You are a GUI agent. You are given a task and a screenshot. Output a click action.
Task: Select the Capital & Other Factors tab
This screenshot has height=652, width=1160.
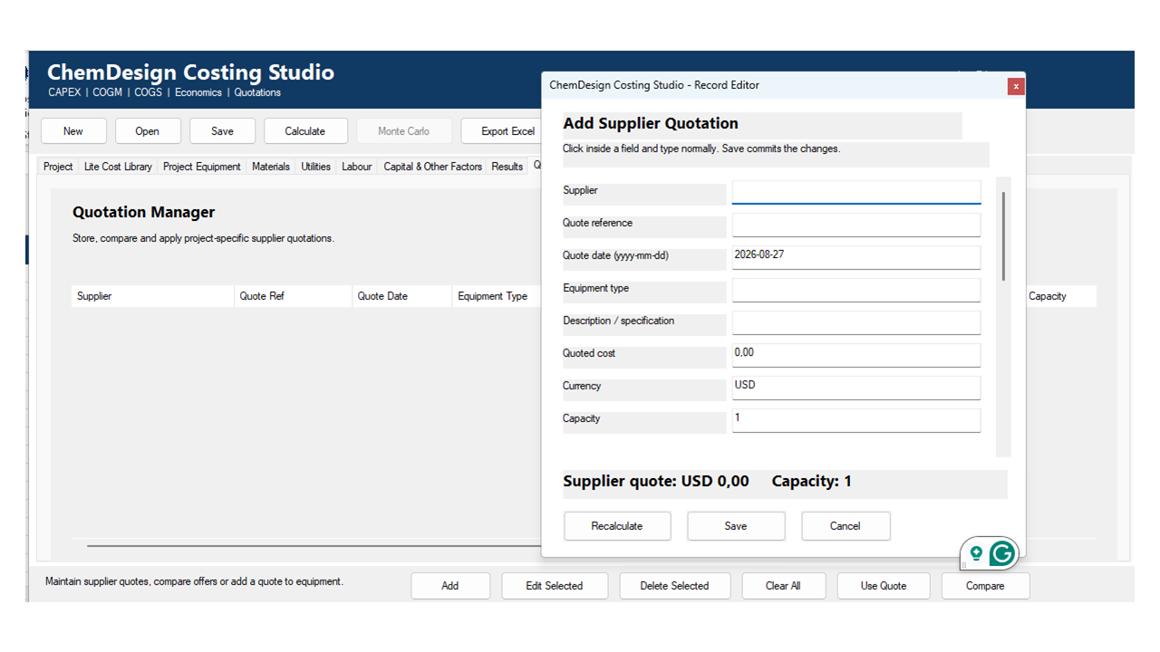pyautogui.click(x=433, y=167)
